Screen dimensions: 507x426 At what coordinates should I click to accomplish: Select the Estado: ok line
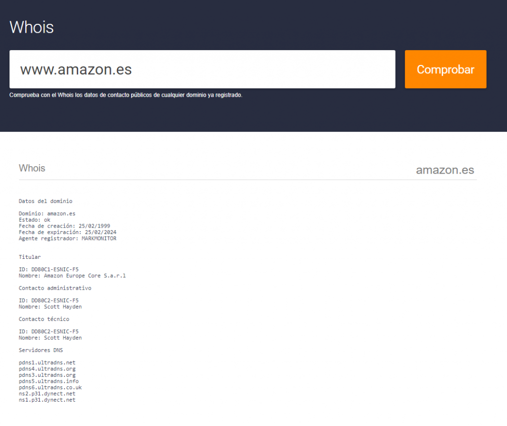pyautogui.click(x=34, y=220)
